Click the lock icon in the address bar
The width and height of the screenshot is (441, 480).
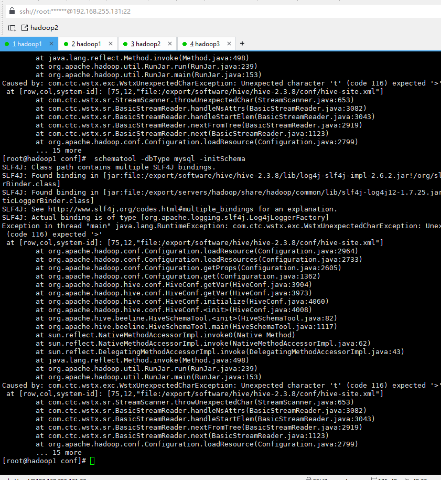pyautogui.click(x=12, y=11)
